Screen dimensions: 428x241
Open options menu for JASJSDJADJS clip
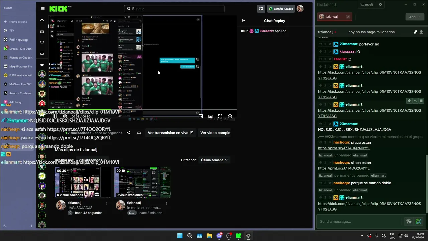pyautogui.click(x=107, y=203)
